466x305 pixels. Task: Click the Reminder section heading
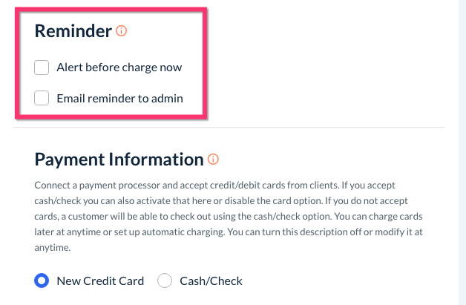pos(73,30)
